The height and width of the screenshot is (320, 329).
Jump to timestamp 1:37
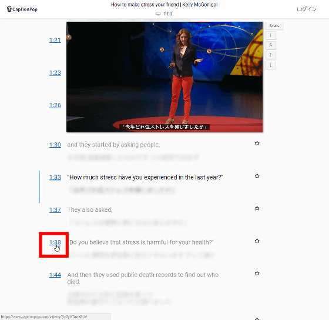(x=55, y=209)
